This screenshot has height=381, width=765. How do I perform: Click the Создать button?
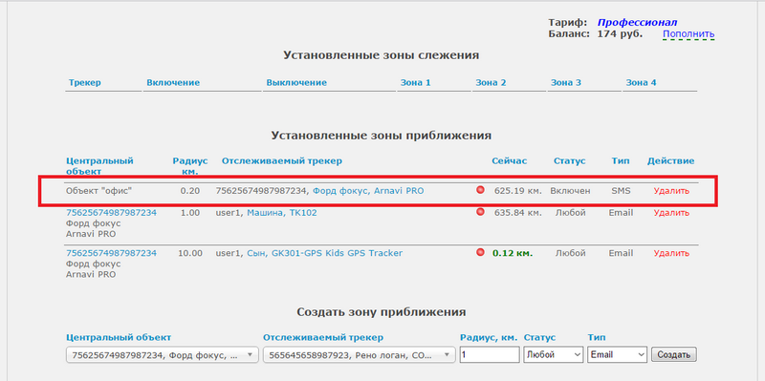[x=674, y=354]
